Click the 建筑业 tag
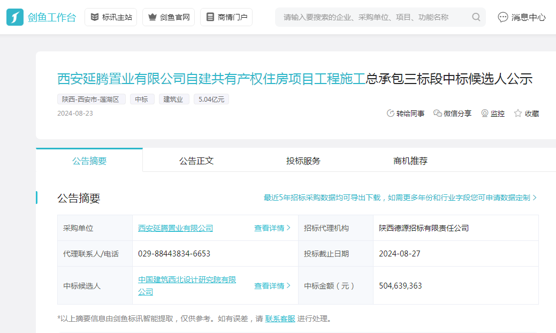 click(173, 99)
